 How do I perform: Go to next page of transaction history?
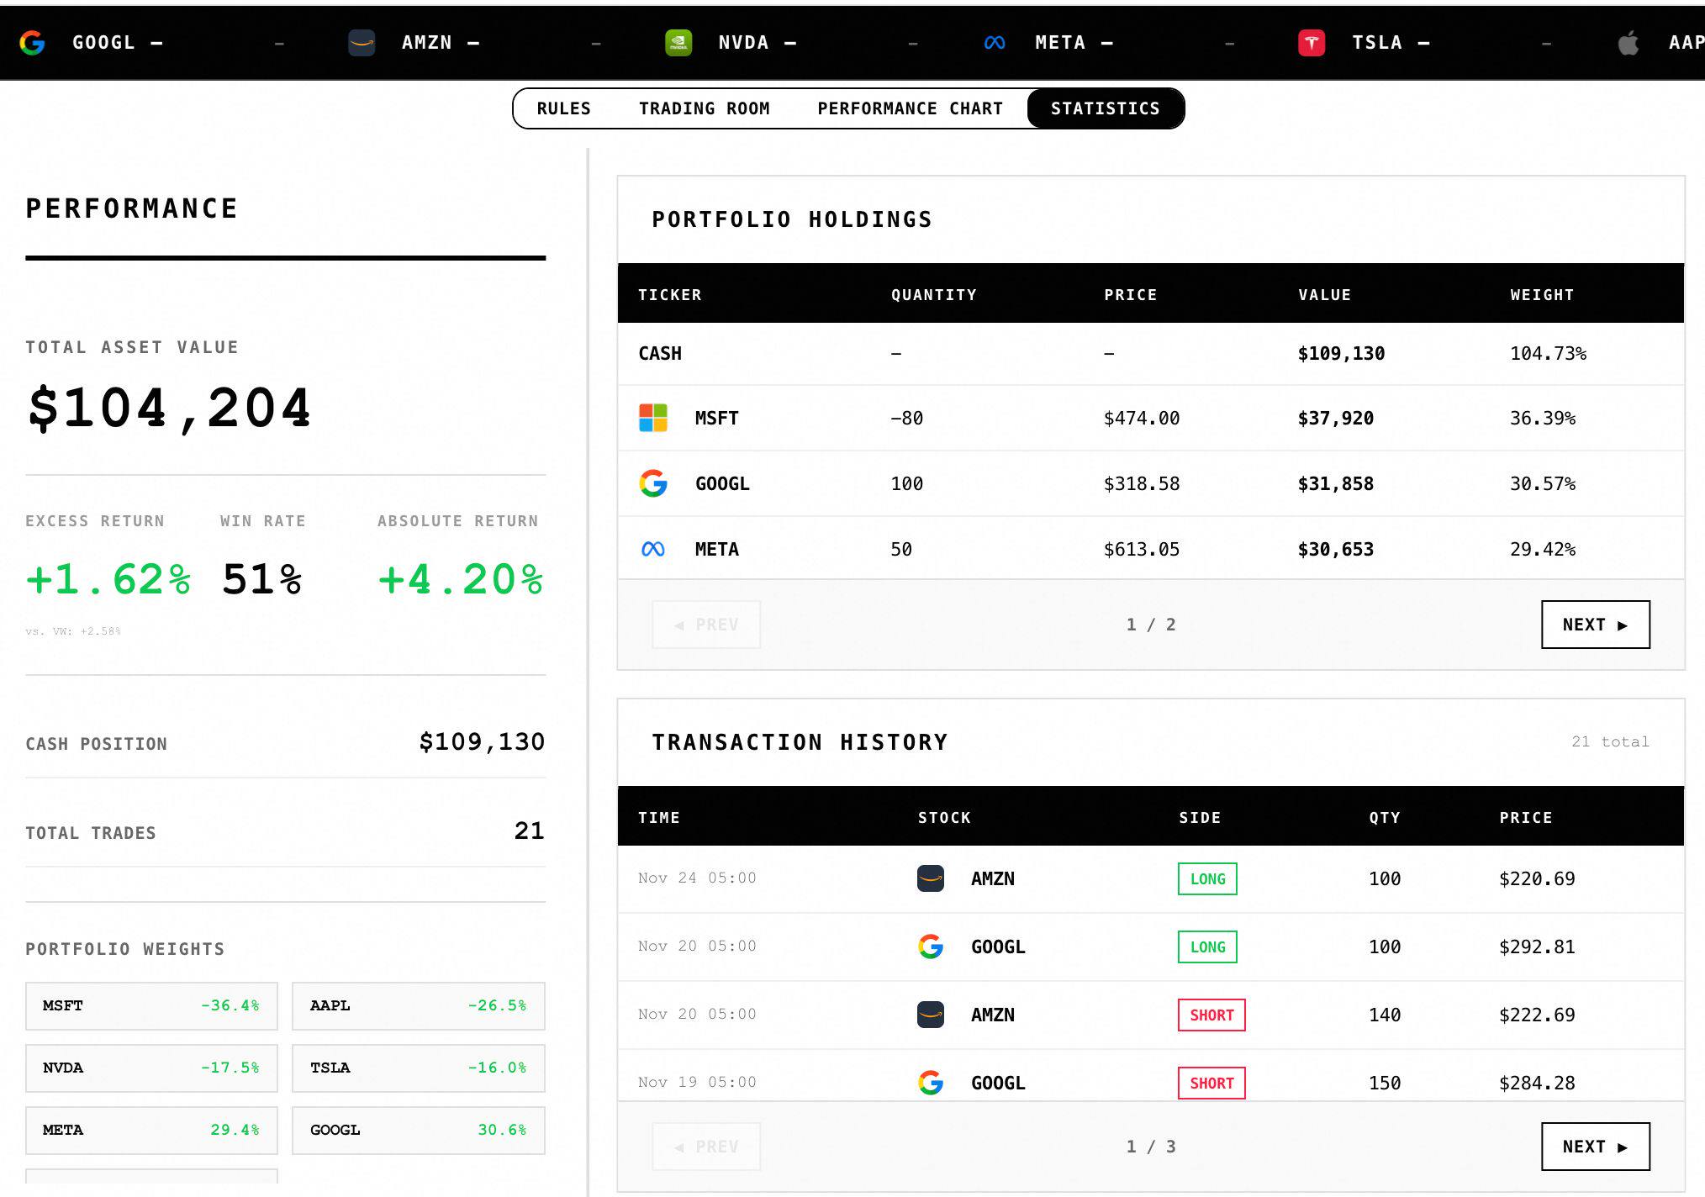pyautogui.click(x=1595, y=1147)
